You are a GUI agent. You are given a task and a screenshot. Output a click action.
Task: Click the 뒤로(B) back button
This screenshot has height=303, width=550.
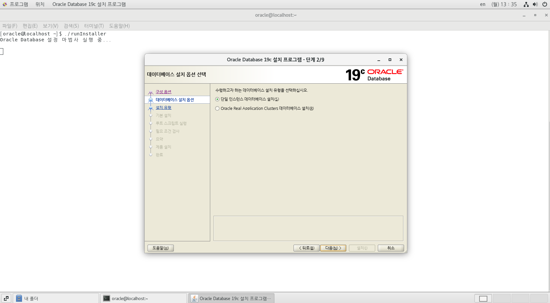tap(306, 248)
